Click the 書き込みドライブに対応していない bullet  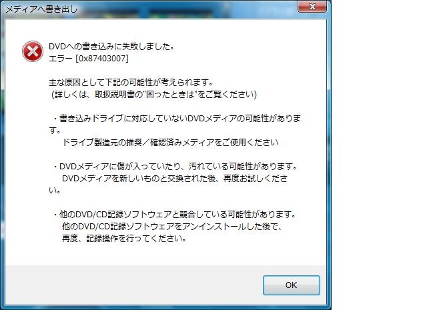(x=177, y=119)
